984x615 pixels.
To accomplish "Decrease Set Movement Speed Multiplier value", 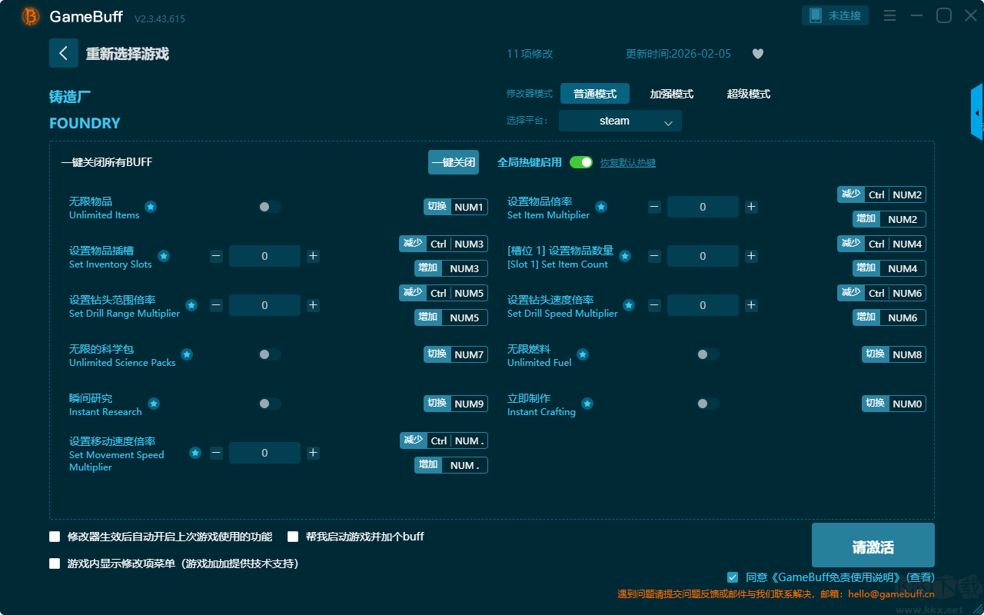I will pyautogui.click(x=216, y=453).
